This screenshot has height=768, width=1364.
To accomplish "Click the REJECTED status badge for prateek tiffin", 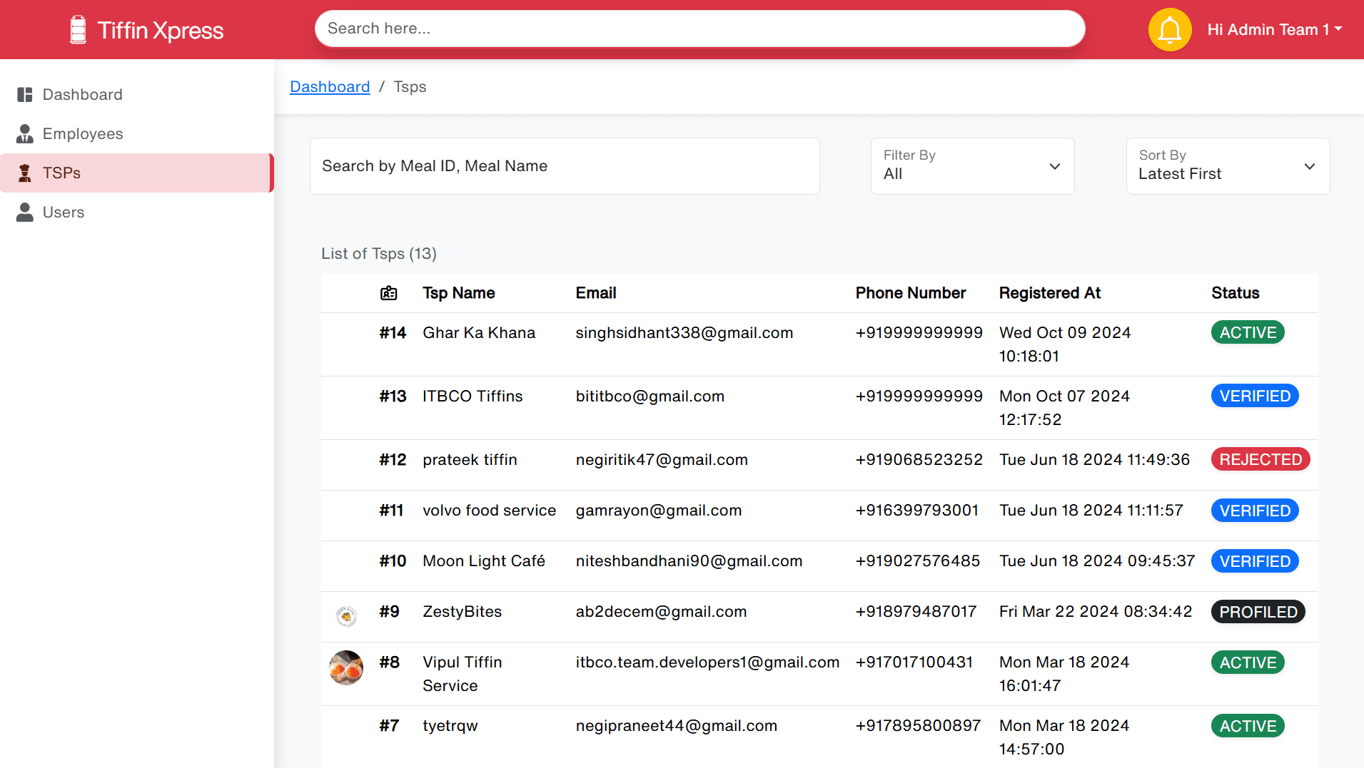I will point(1260,460).
